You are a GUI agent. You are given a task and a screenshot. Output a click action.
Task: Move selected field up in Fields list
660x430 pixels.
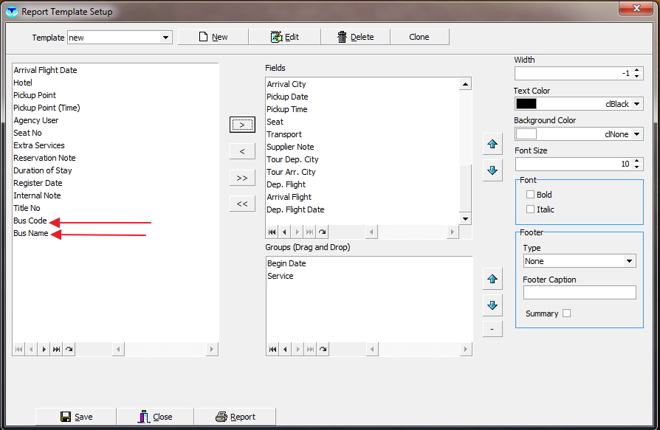tap(492, 144)
